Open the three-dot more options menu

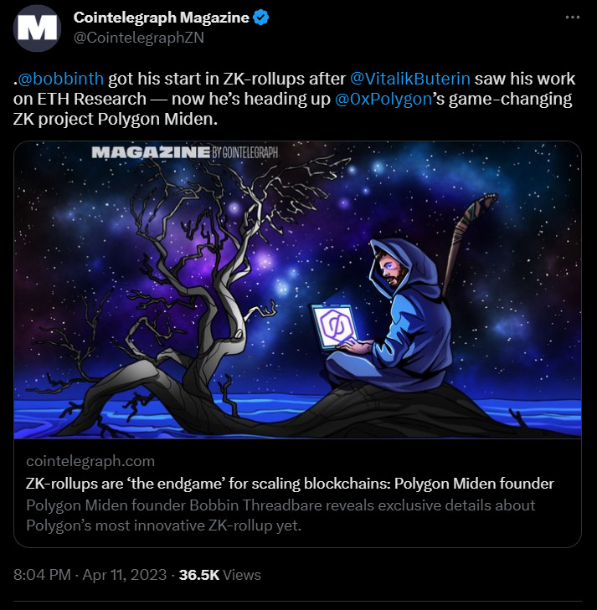pyautogui.click(x=572, y=17)
